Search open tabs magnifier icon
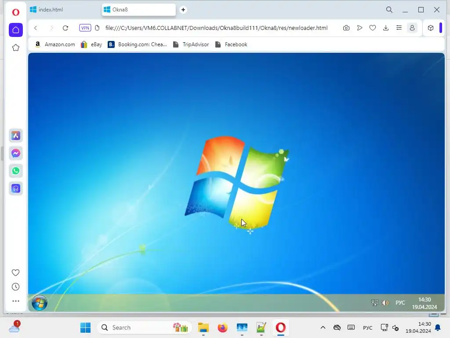The image size is (450, 338). coord(389,10)
